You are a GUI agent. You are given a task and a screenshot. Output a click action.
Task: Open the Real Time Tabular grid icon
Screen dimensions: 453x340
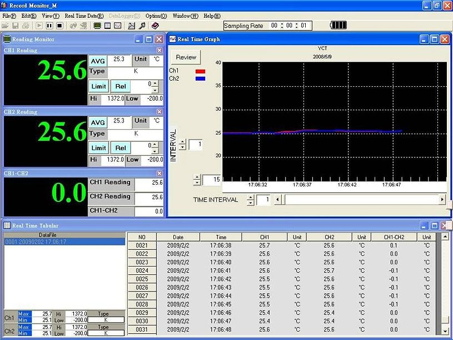coord(107,25)
